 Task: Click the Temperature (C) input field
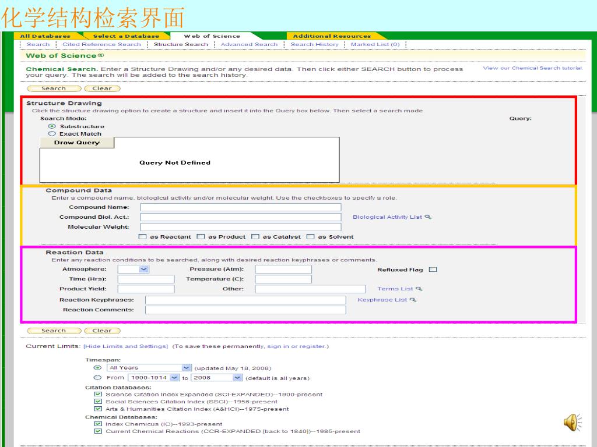(x=283, y=279)
